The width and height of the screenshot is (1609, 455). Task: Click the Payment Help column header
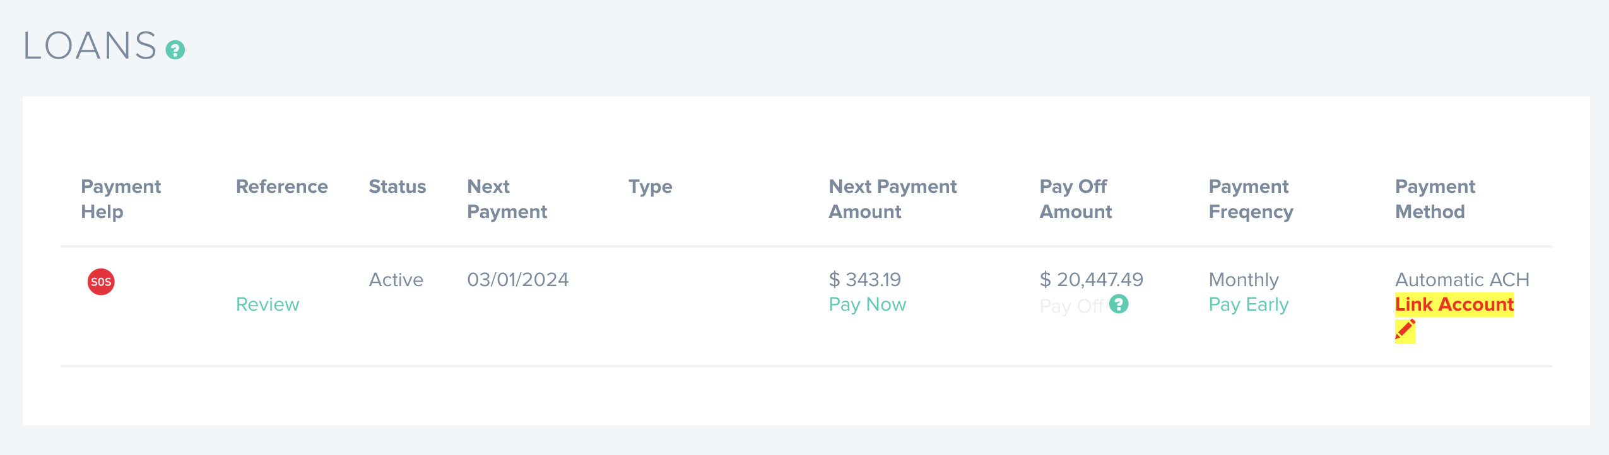pyautogui.click(x=121, y=199)
